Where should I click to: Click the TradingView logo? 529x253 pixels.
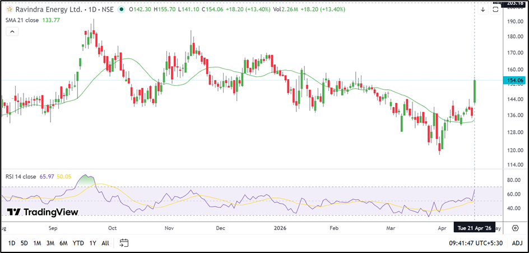pos(42,212)
